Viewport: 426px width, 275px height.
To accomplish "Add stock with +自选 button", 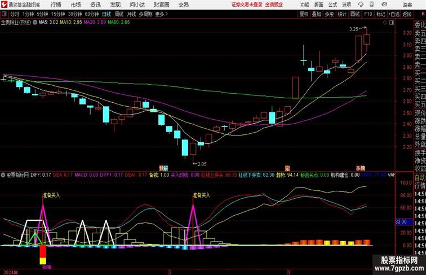I will pyautogui.click(x=394, y=14).
